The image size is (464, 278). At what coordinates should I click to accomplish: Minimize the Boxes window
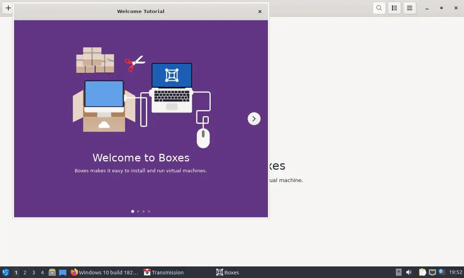[x=427, y=8]
